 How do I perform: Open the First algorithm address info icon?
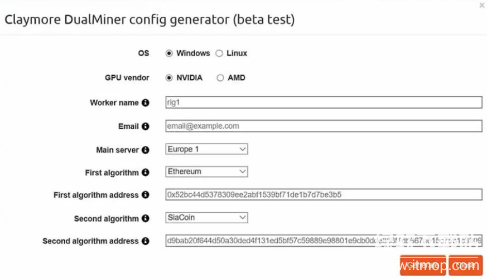(x=146, y=195)
